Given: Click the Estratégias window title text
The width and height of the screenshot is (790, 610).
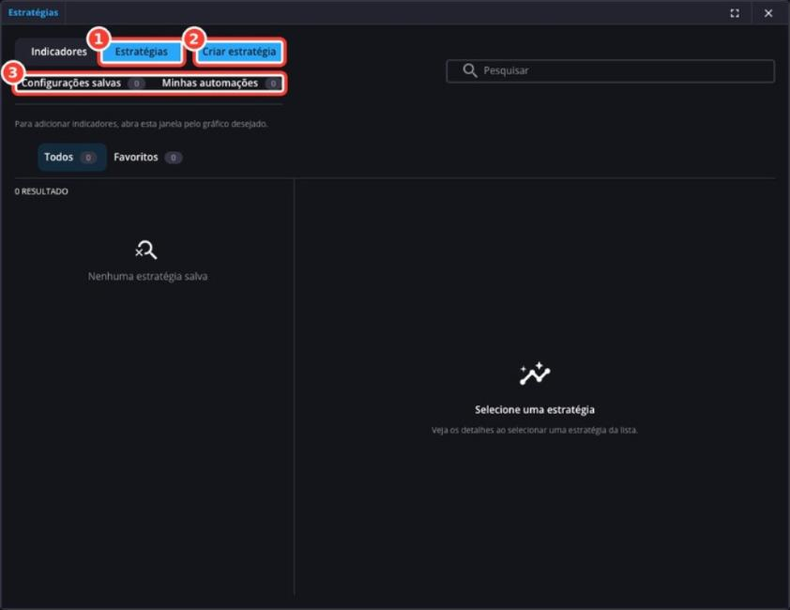Looking at the screenshot, I should (33, 12).
